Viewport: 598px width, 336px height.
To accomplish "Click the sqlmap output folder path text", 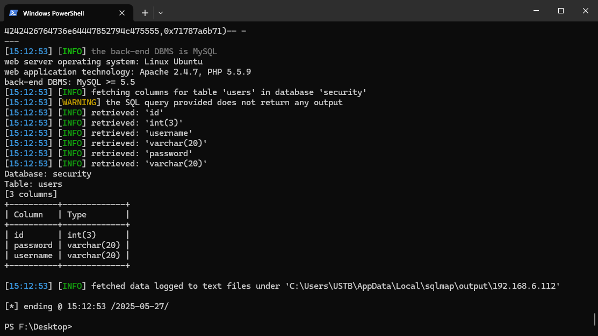I will click(x=422, y=286).
